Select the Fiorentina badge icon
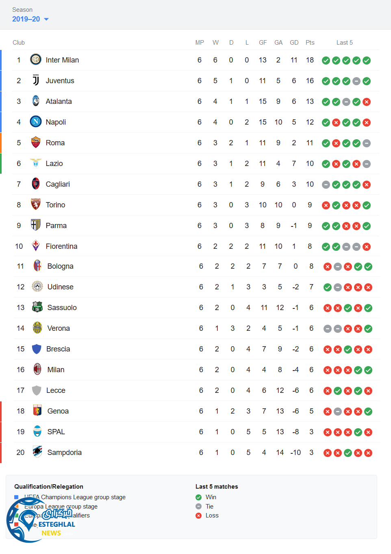Image resolution: width=391 pixels, height=554 pixels. [x=36, y=246]
